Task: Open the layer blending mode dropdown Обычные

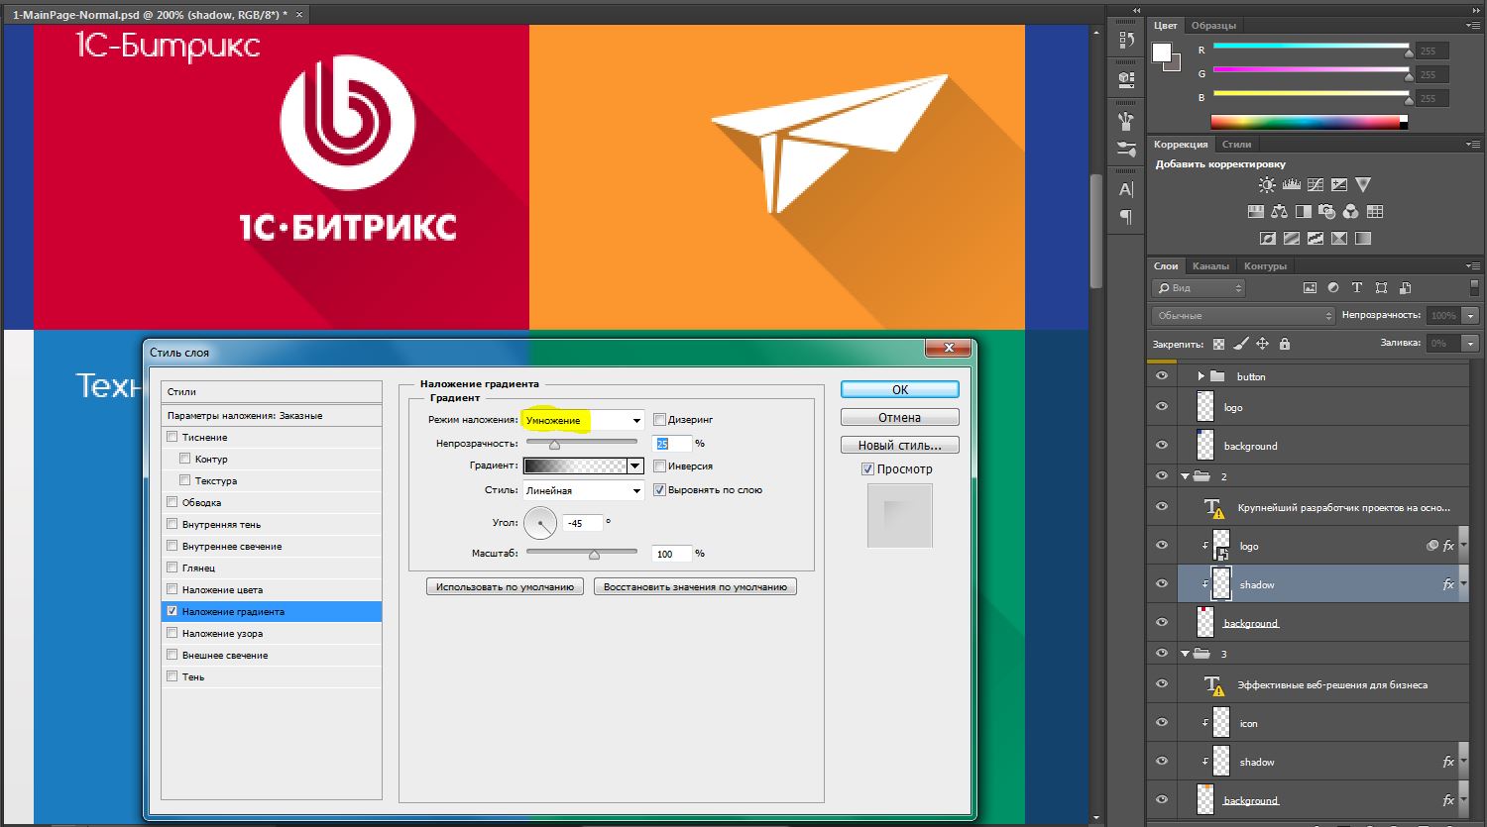Action: [x=1244, y=315]
